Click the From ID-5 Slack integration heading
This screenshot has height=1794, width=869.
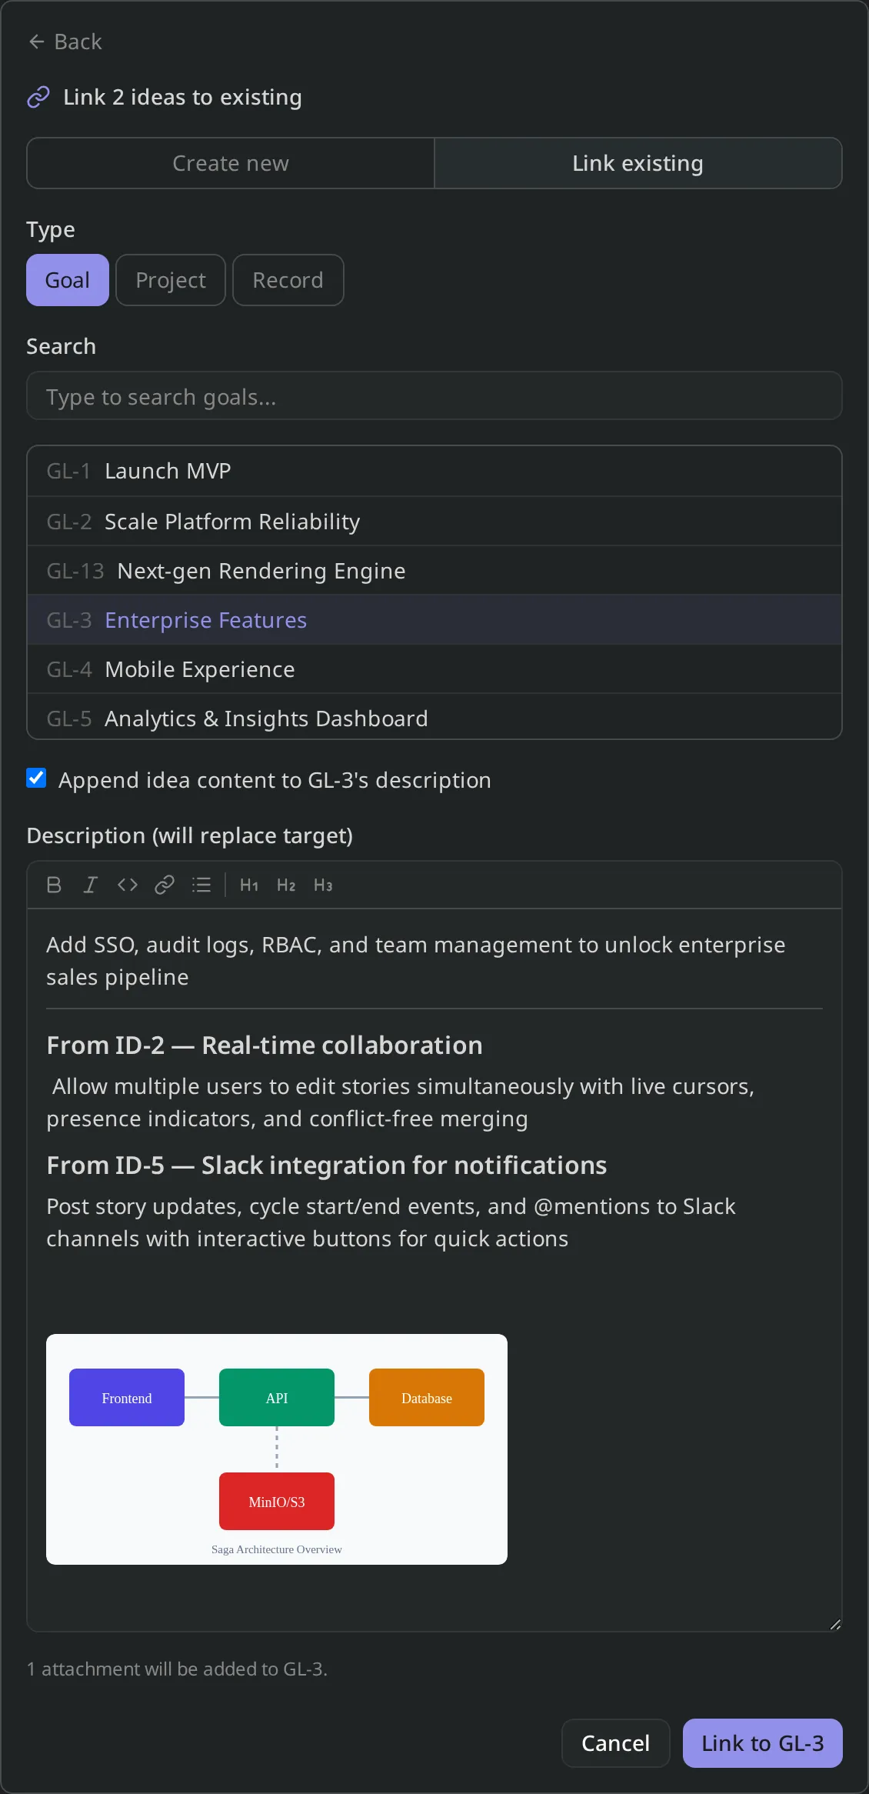(x=327, y=1165)
